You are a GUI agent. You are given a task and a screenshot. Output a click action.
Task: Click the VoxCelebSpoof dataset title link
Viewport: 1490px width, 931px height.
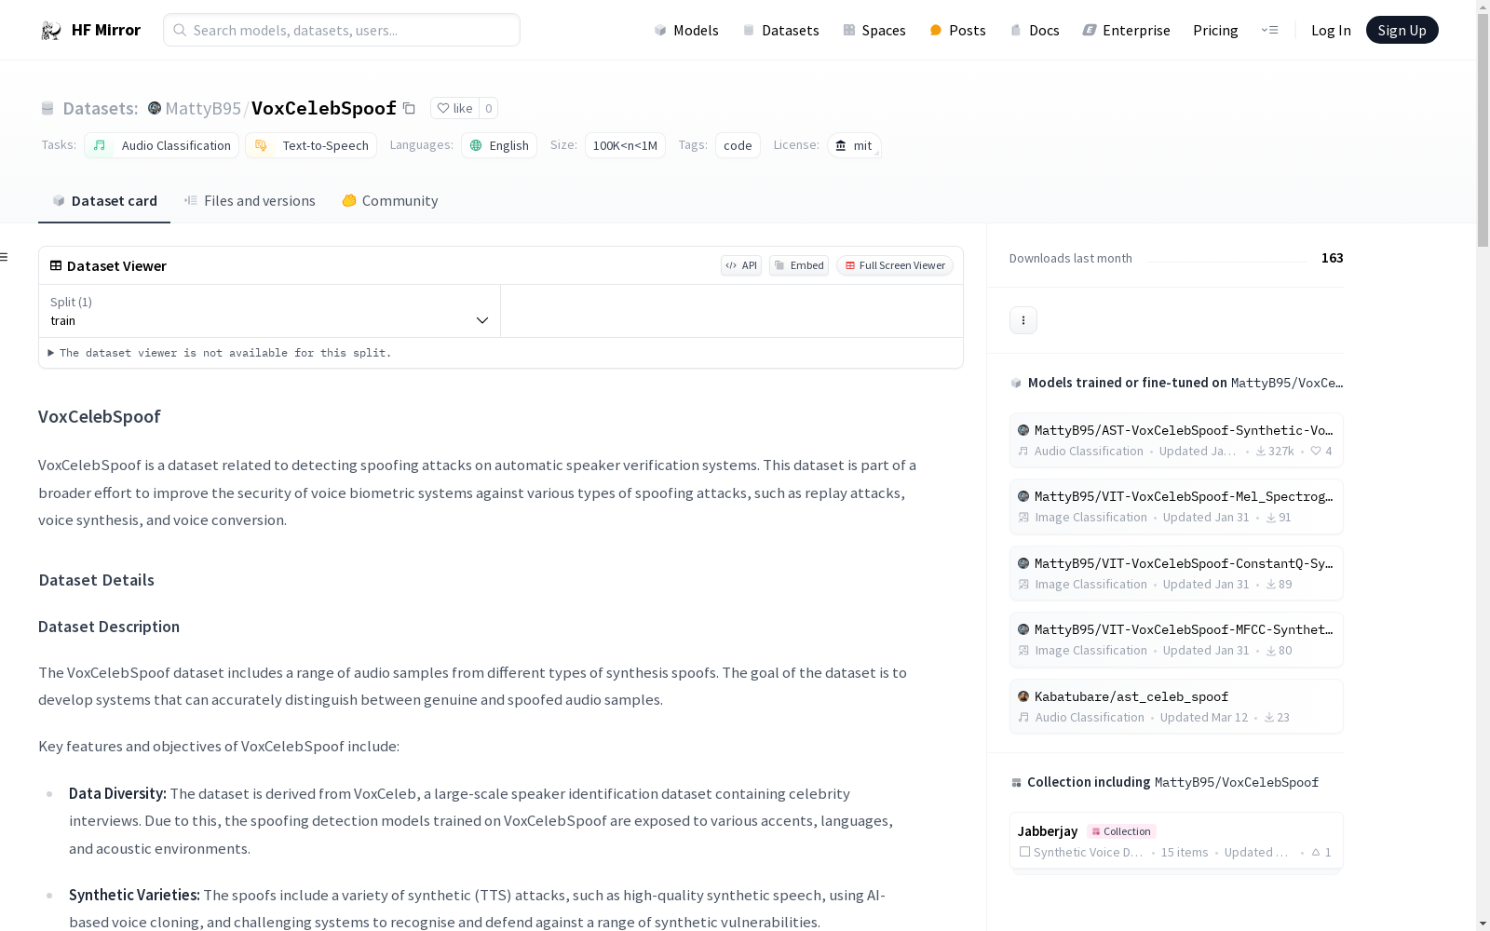(324, 108)
